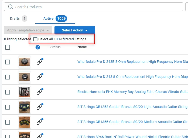Click the link icon for Wharfedale Pro D-243 row

40,77
